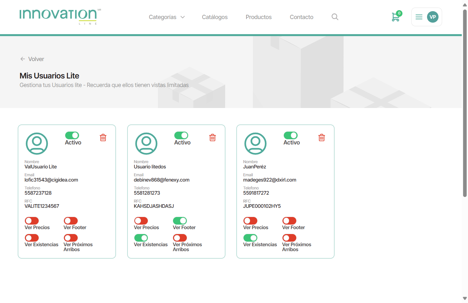
Task: Expand the Categorías dropdown
Action: [x=167, y=17]
